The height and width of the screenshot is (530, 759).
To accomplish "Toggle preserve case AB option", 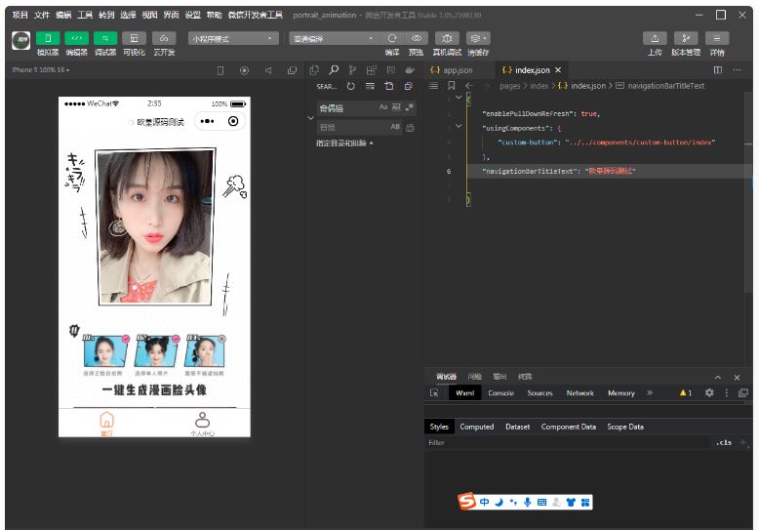I will pos(395,127).
